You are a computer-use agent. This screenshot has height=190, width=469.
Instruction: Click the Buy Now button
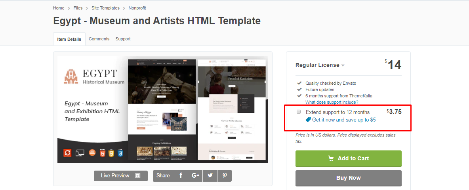tap(349, 178)
